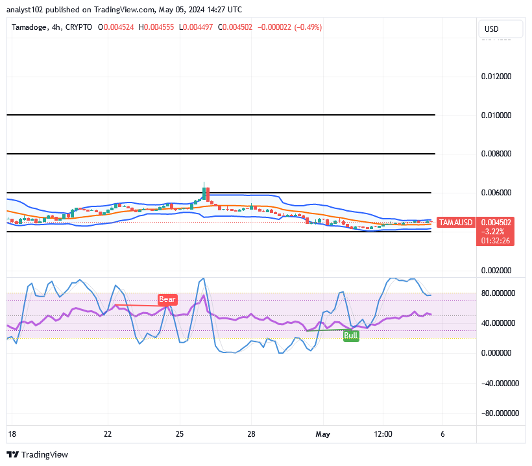Viewport: 532px width, 466px height.
Task: Click the date label 18 on time axis
Action: click(x=12, y=434)
